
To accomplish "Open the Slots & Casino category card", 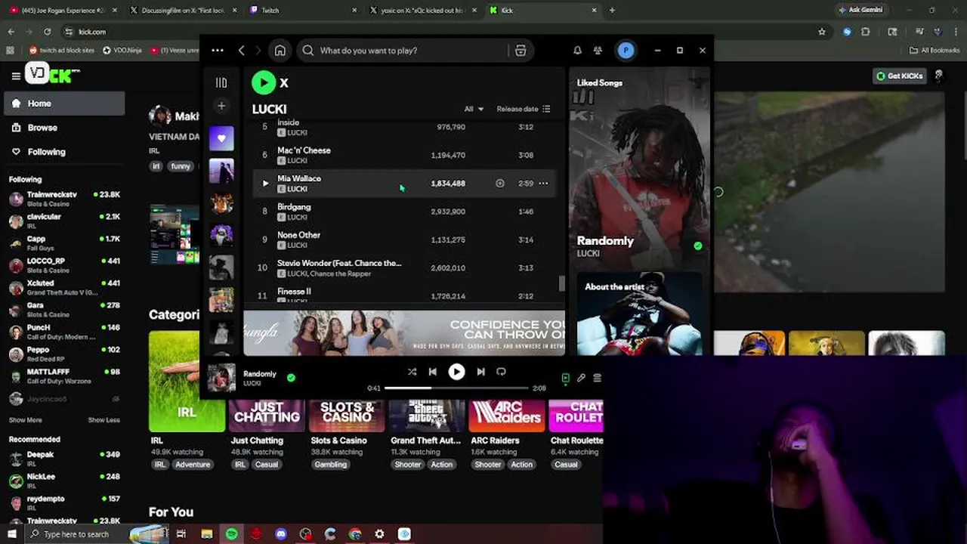I will pos(347,416).
